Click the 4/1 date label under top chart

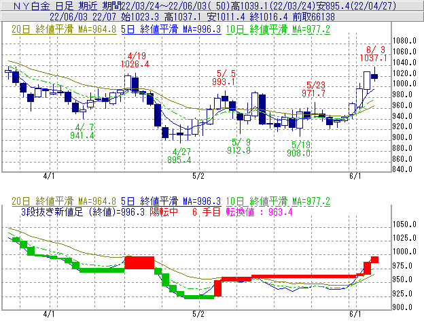pos(49,176)
